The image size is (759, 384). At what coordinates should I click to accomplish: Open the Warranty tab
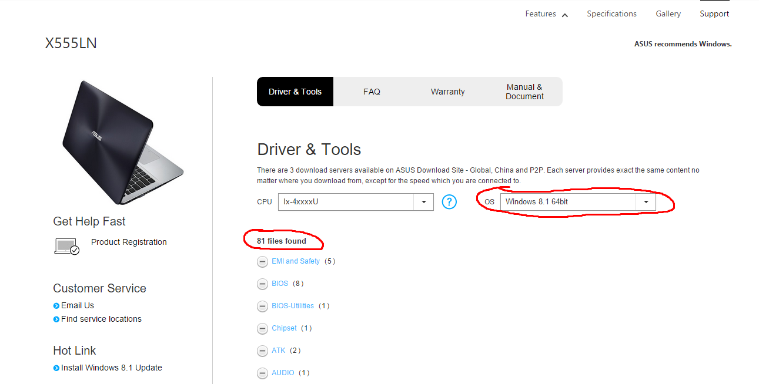448,92
